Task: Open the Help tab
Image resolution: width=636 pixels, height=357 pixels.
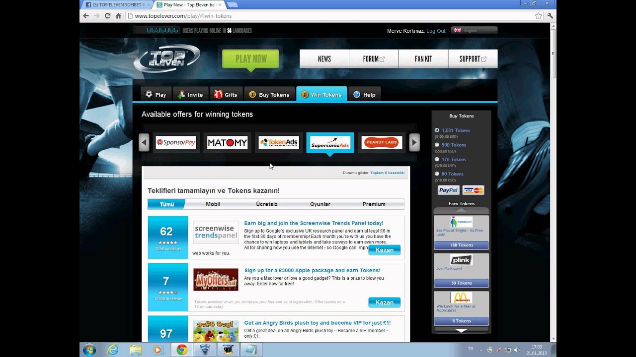Action: [364, 95]
